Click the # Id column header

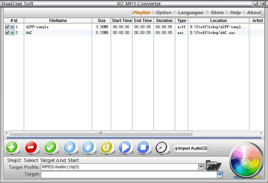[x=14, y=21]
